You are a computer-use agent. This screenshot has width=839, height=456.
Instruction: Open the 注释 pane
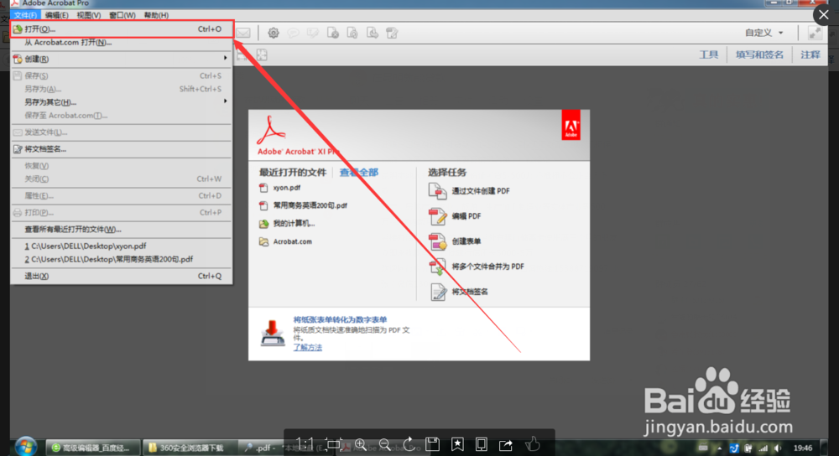[x=810, y=54]
